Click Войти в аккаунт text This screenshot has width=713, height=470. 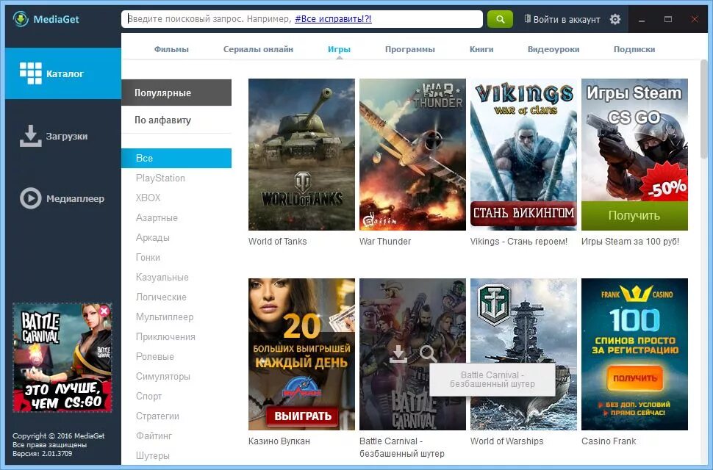pyautogui.click(x=567, y=20)
